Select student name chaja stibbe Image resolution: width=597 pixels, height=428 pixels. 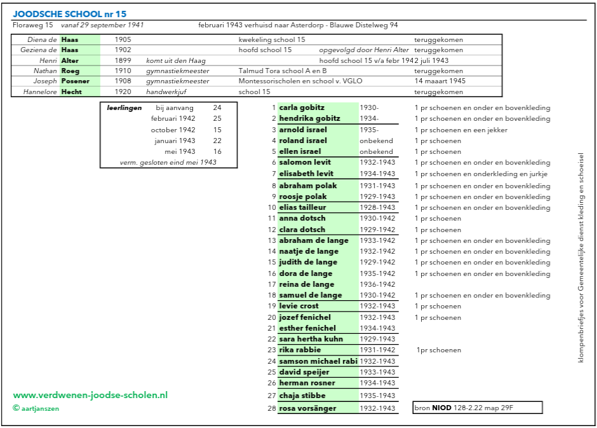[303, 396]
